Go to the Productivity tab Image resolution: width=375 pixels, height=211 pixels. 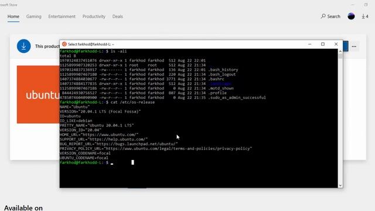[94, 16]
